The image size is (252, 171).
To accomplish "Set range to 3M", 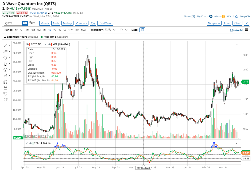I will (x=33, y=30).
